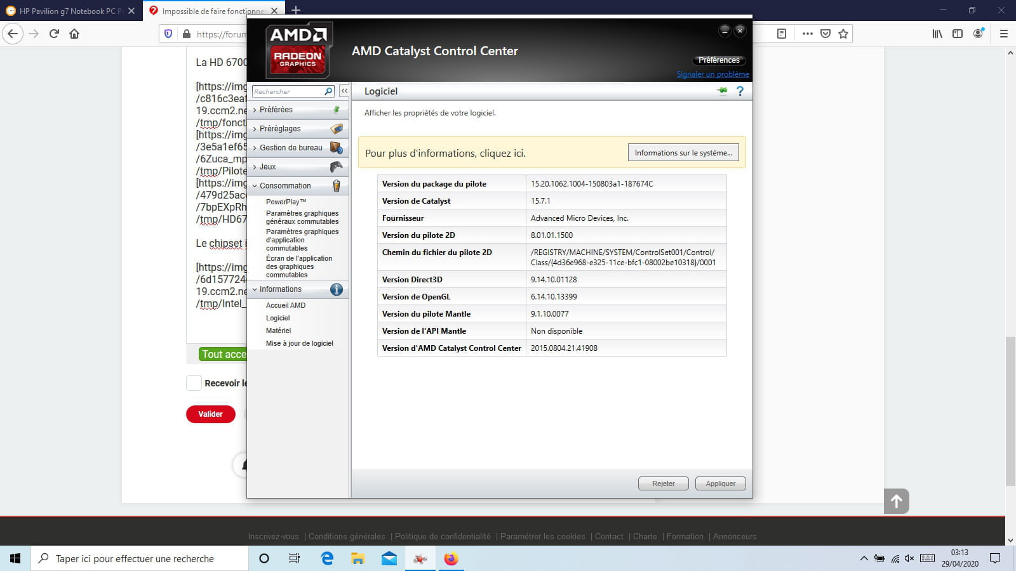Click Signaler un problème link
The width and height of the screenshot is (1016, 571).
(x=712, y=74)
